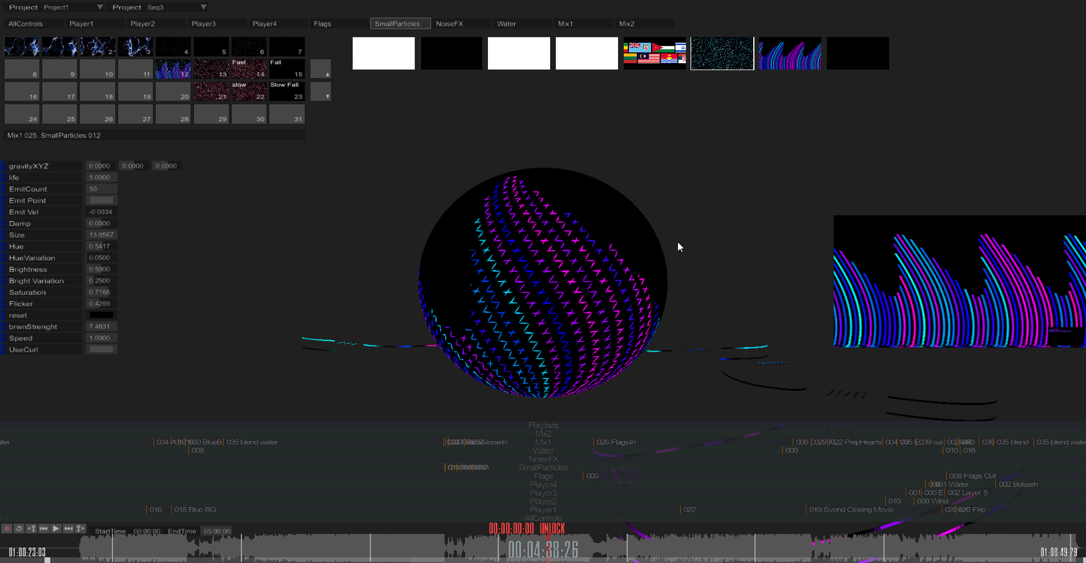Viewport: 1086px width, 563px height.
Task: Adjust the Saturation value slider
Action: coord(101,292)
